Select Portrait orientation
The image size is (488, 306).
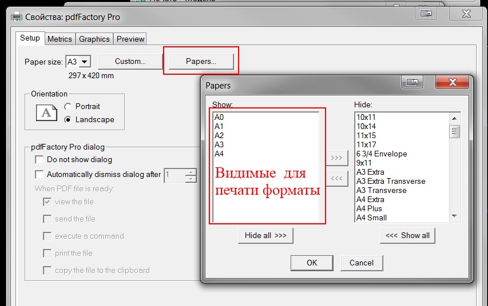(x=68, y=107)
